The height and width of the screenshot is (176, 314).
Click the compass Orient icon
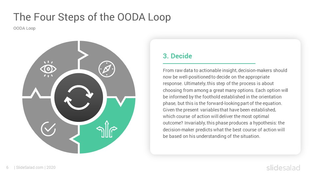(107, 69)
